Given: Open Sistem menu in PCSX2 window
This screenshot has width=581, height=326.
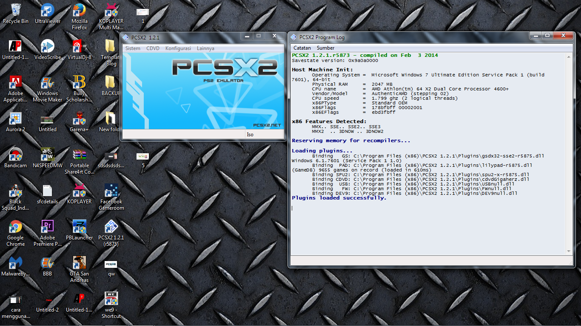Looking at the screenshot, I should pos(133,48).
